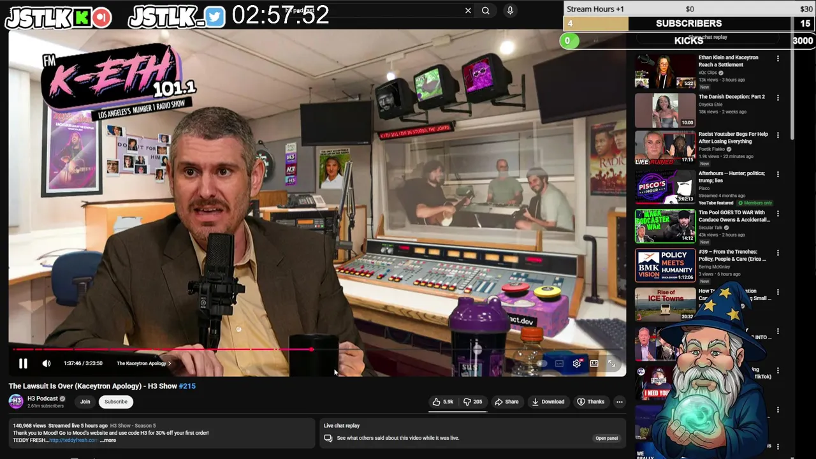Open 'Racist Youtuber Begs For Help' video thumbnail

coord(665,149)
